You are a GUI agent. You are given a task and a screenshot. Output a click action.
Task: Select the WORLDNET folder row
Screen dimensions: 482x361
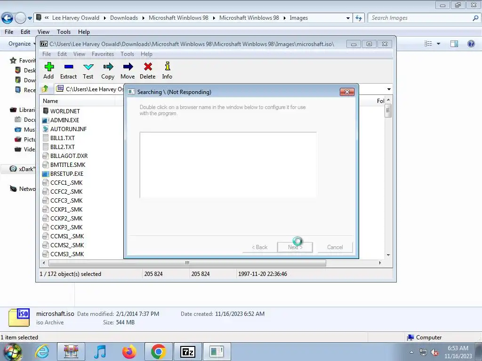coord(62,111)
